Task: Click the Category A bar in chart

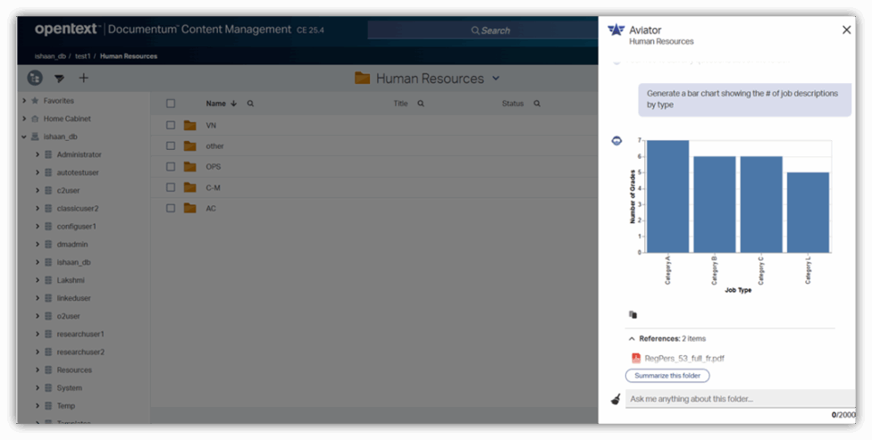Action: 668,196
